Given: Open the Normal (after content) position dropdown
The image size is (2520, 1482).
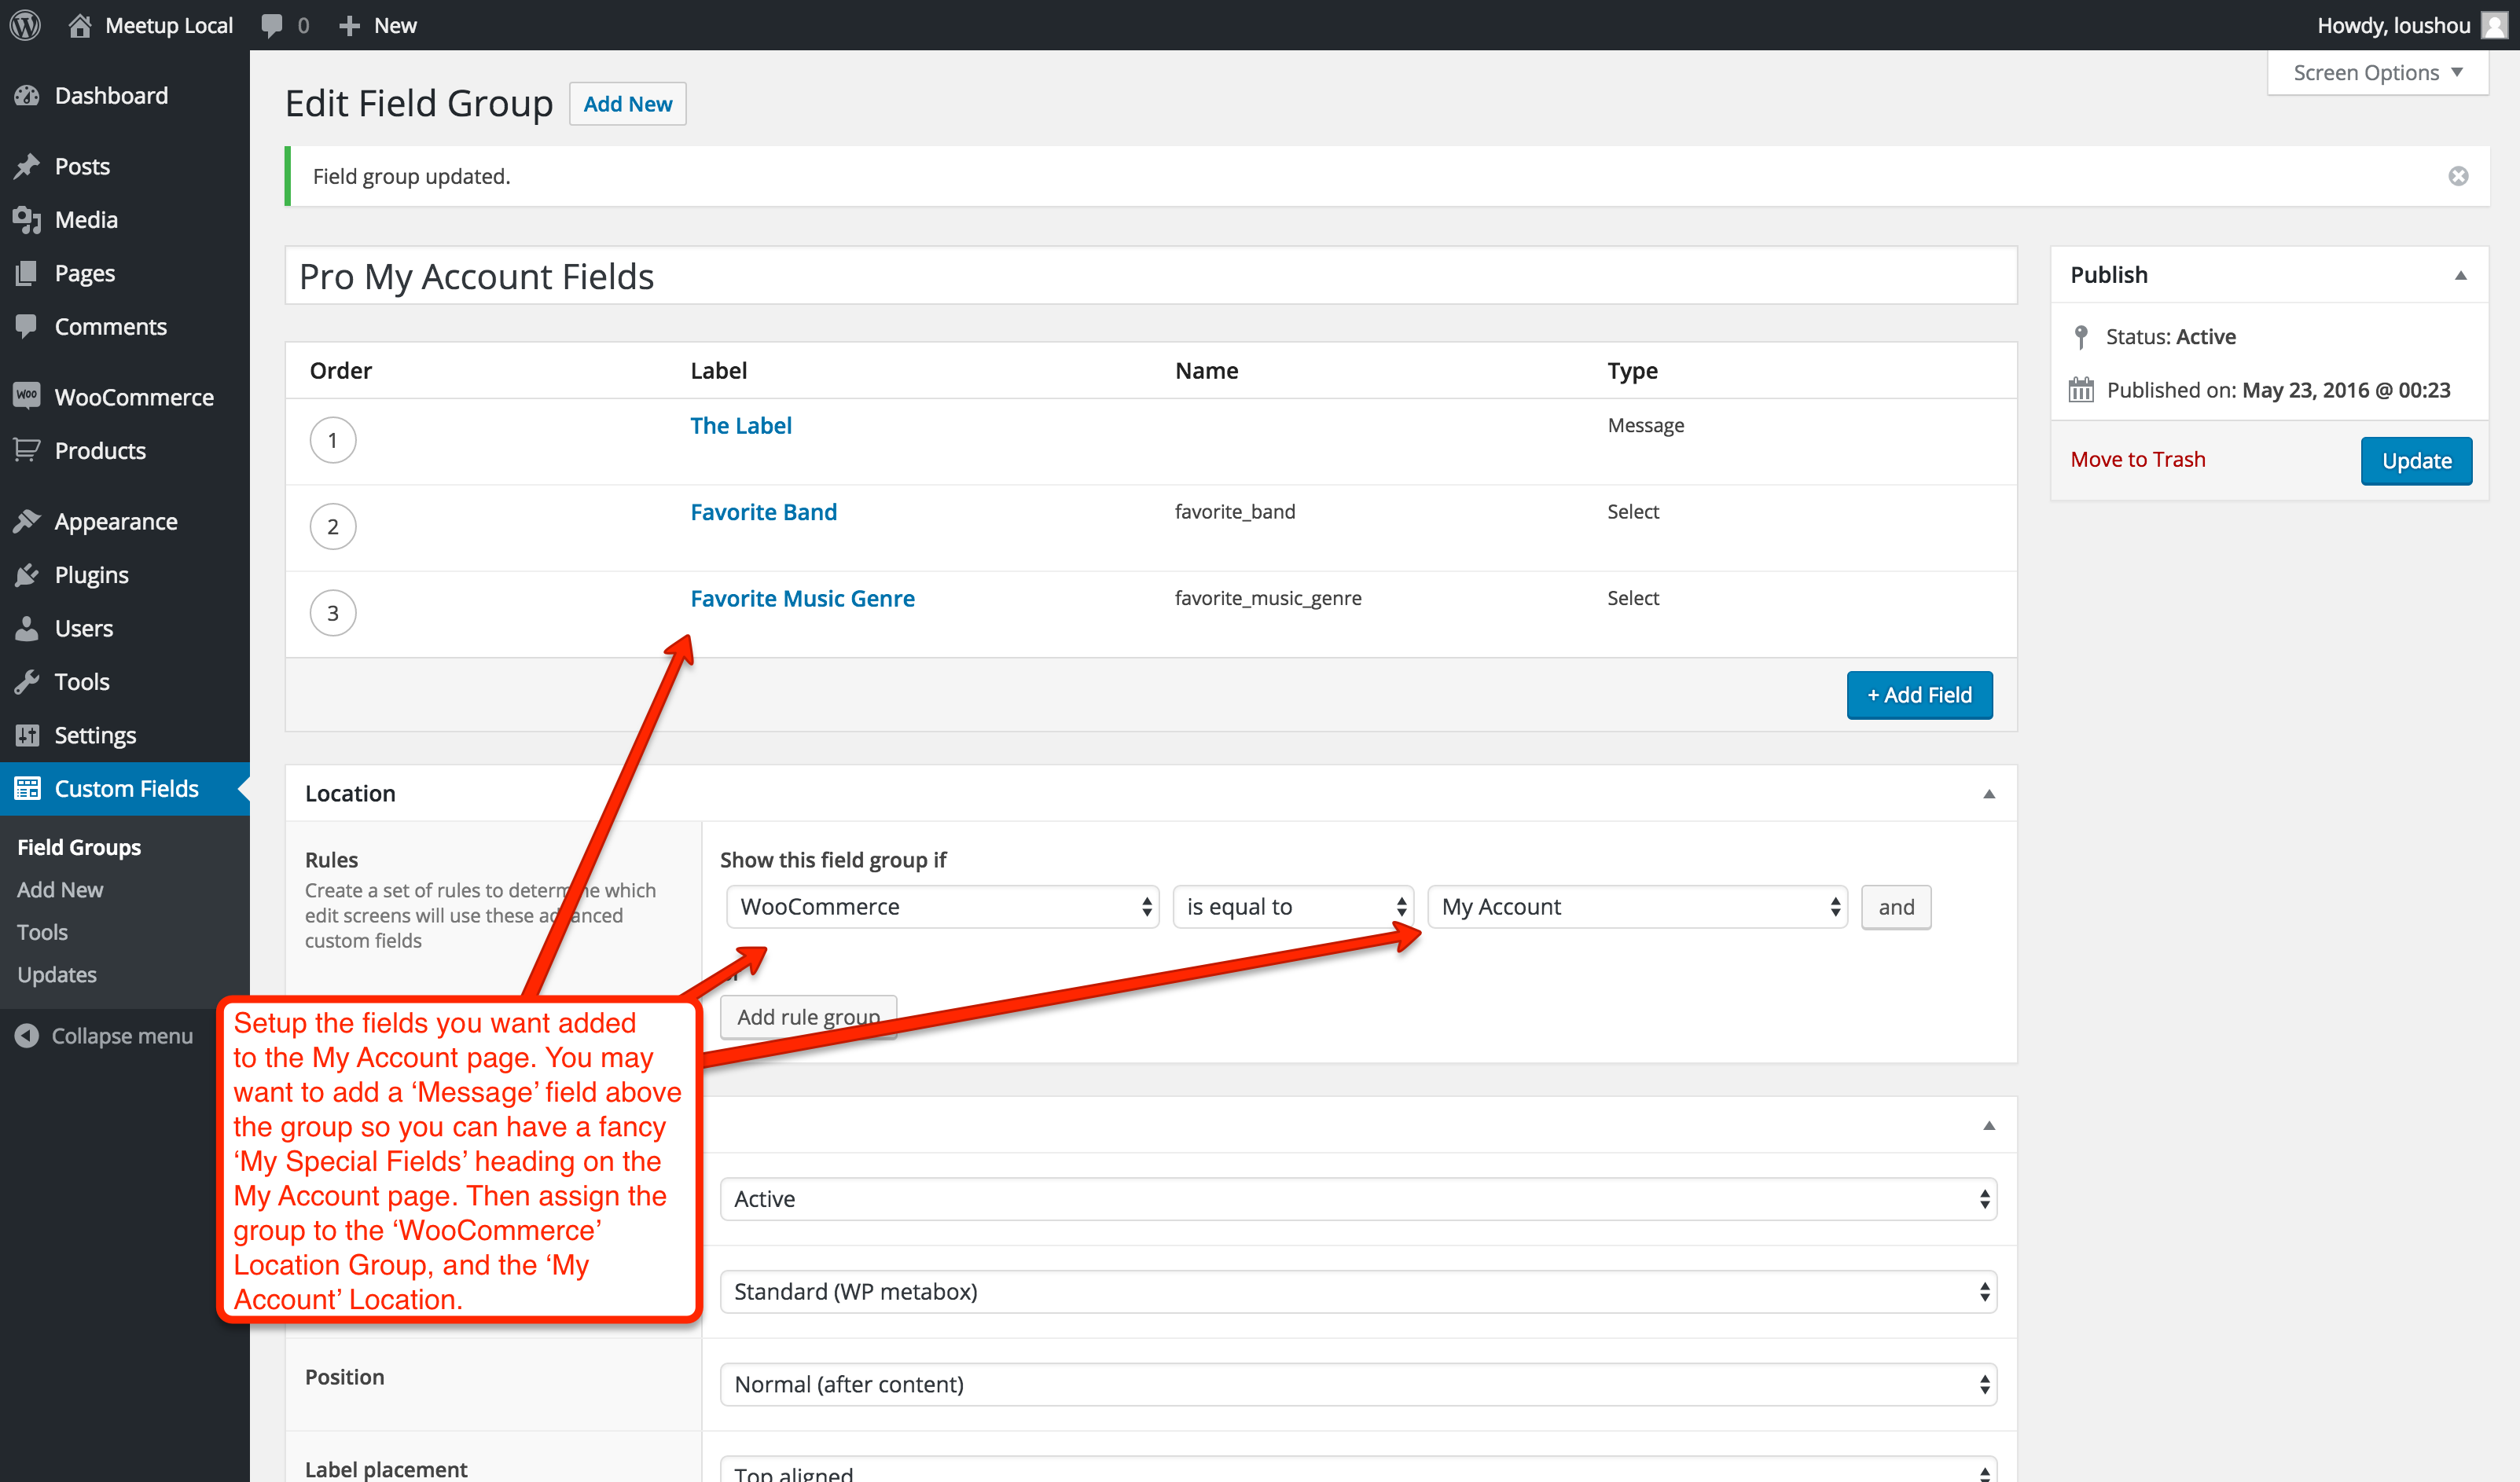Looking at the screenshot, I should [x=1358, y=1385].
